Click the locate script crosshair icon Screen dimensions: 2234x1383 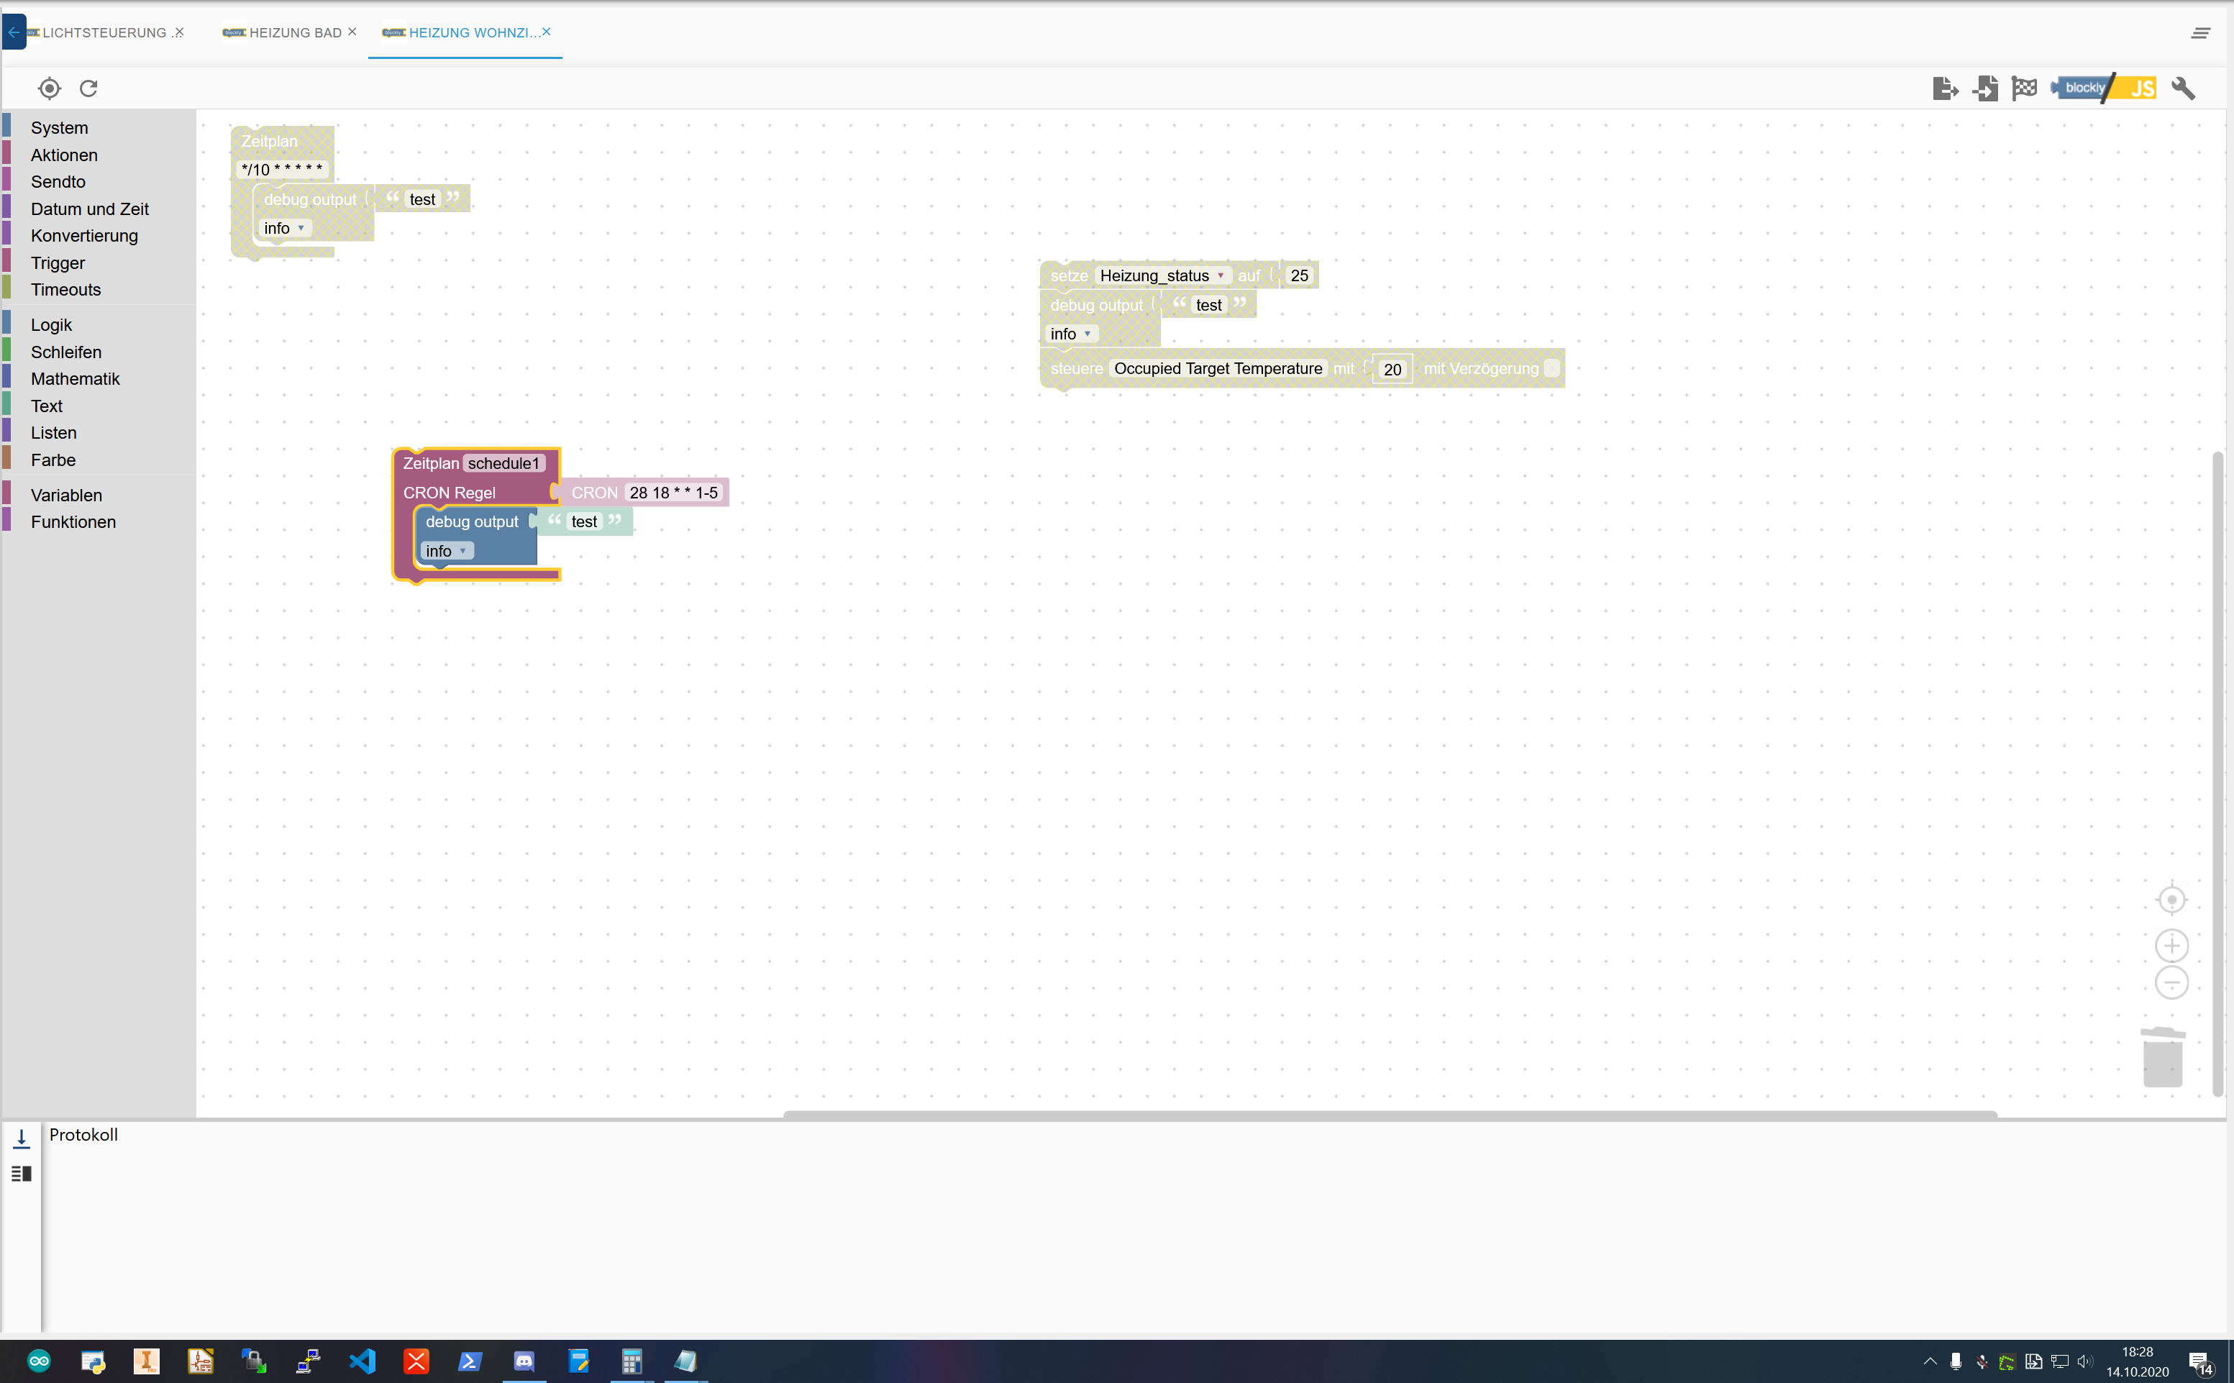pos(50,88)
